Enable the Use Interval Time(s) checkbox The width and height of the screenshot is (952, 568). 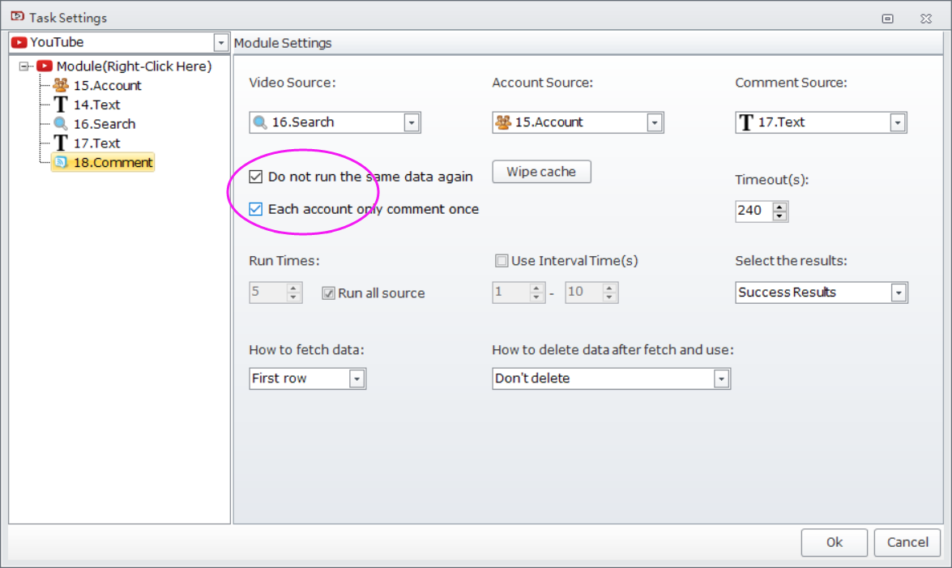pyautogui.click(x=502, y=261)
